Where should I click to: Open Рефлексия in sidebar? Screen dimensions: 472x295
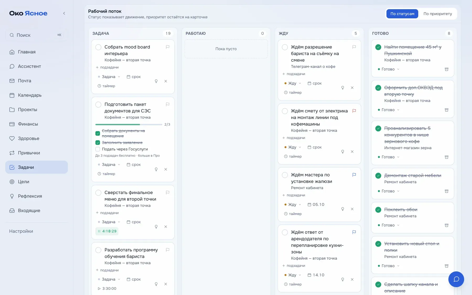(x=36, y=196)
